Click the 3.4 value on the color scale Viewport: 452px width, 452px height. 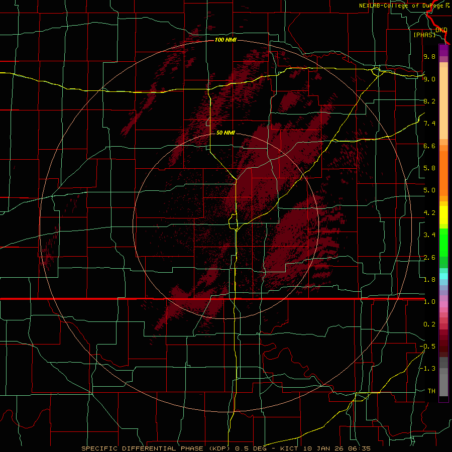(x=429, y=235)
